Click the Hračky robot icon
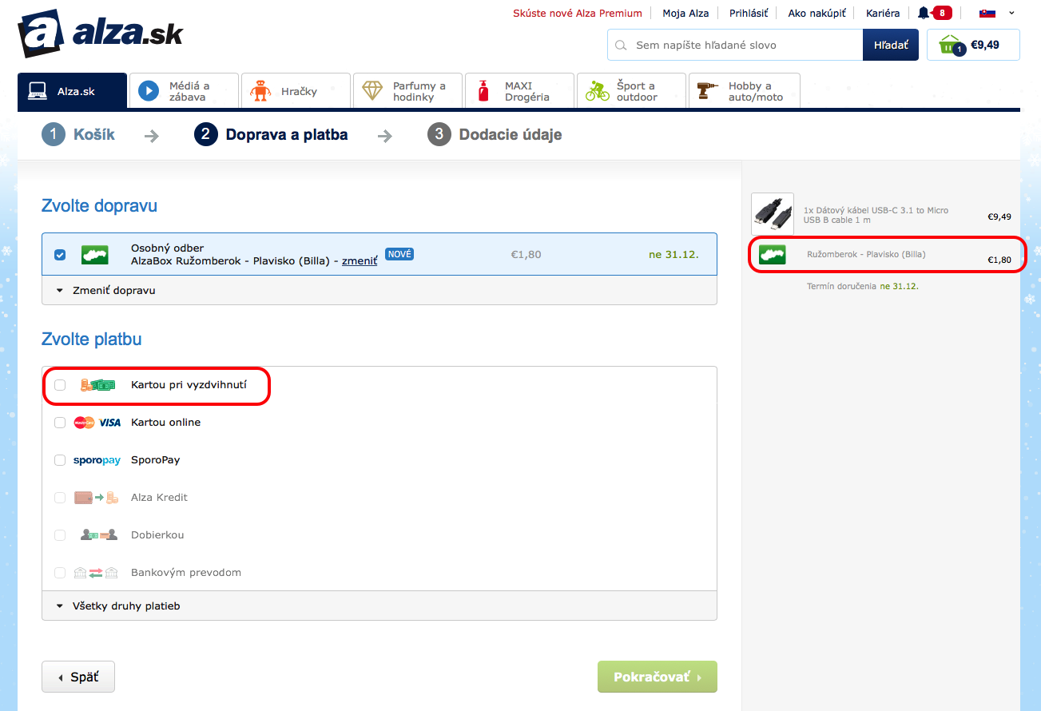The height and width of the screenshot is (711, 1041). (260, 91)
